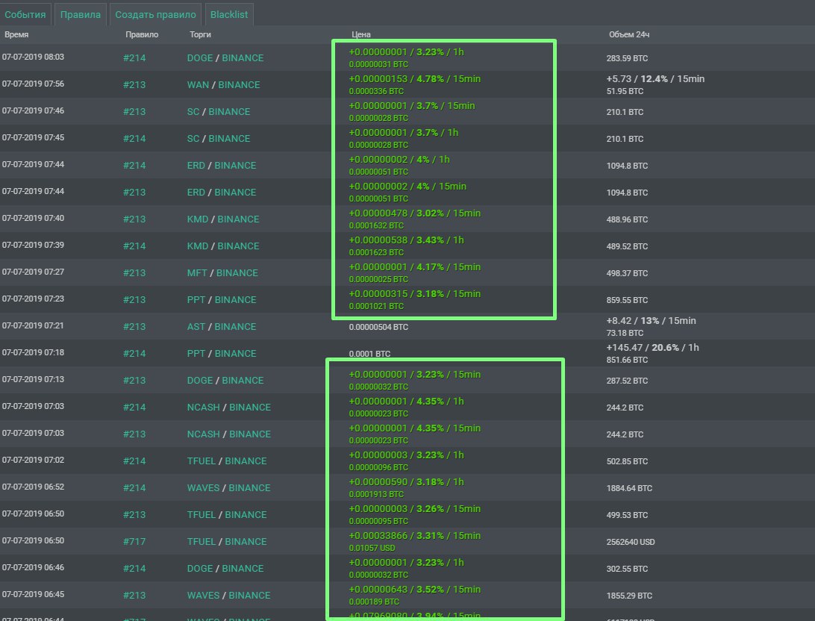The width and height of the screenshot is (815, 621).
Task: Open BINANCE link in the MFT row
Action: pyautogui.click(x=237, y=273)
